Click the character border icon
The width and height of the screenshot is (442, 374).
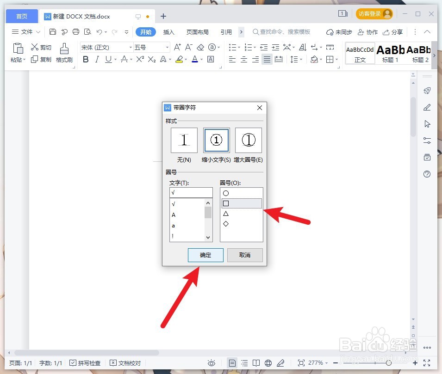tap(211, 60)
